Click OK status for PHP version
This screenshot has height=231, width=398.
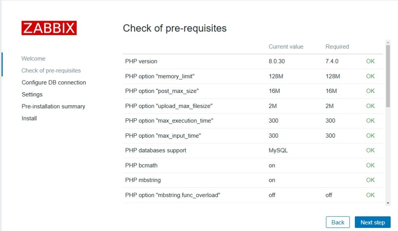tap(370, 61)
